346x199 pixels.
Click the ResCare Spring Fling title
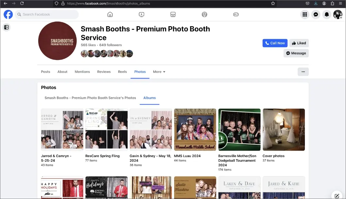[x=102, y=156]
